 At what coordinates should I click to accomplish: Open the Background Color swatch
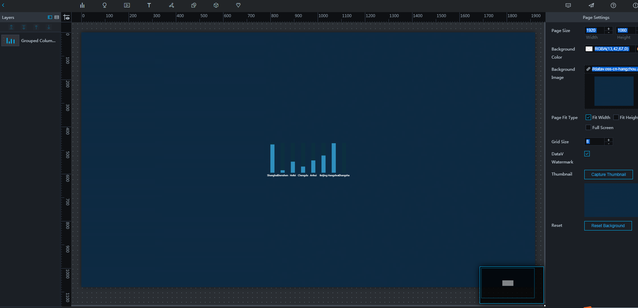click(x=589, y=49)
